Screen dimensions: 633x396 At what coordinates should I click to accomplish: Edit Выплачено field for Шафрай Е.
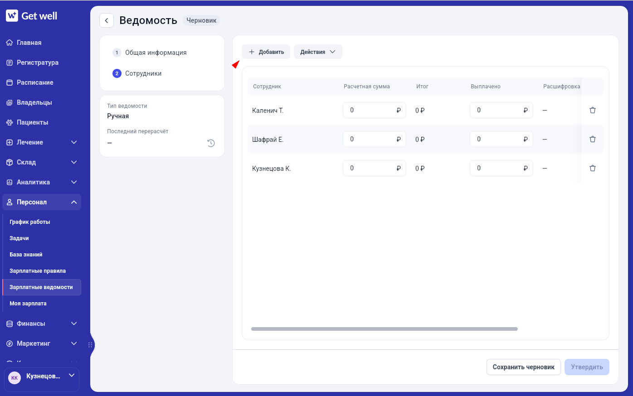(x=502, y=139)
